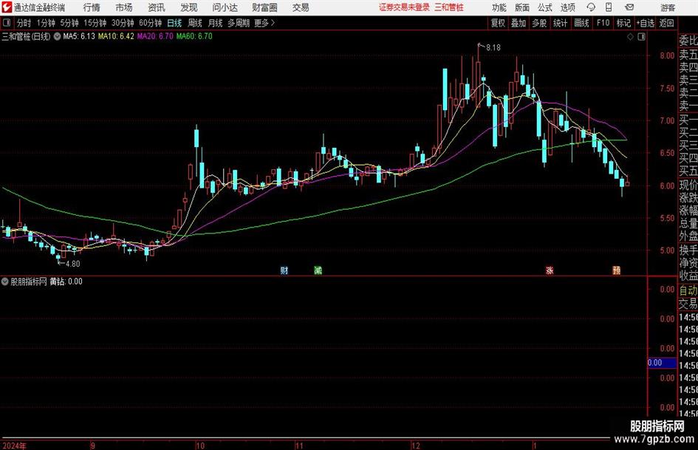Switch to the 15分钟 period

(95, 23)
